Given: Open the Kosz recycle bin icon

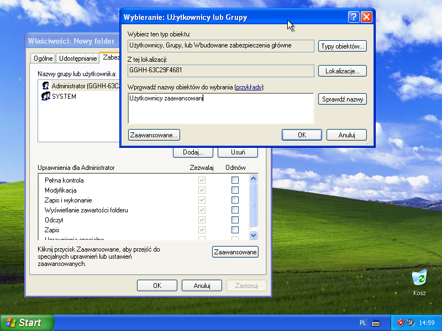Looking at the screenshot, I should [419, 277].
